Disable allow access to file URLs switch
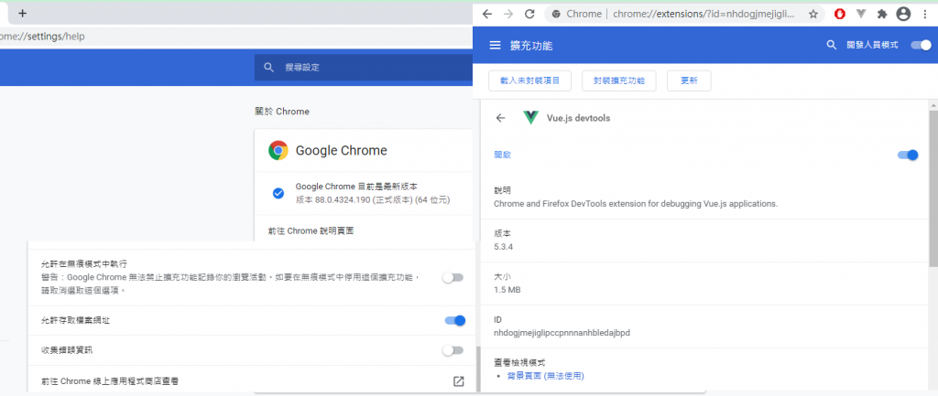 (x=454, y=321)
